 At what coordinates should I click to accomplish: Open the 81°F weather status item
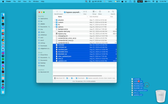[x=117, y=1]
